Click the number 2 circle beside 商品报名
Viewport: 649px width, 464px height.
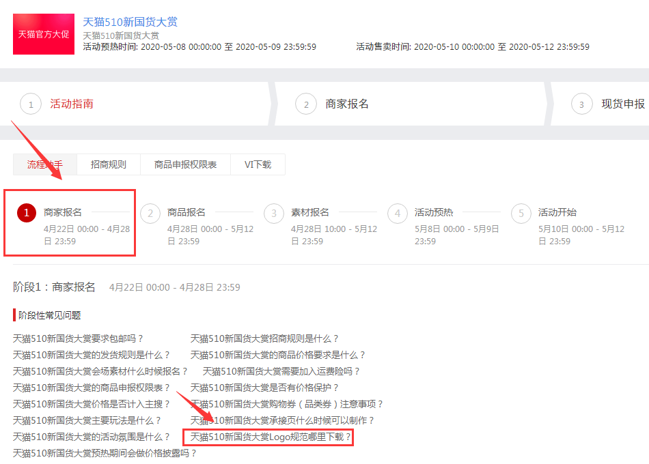150,214
